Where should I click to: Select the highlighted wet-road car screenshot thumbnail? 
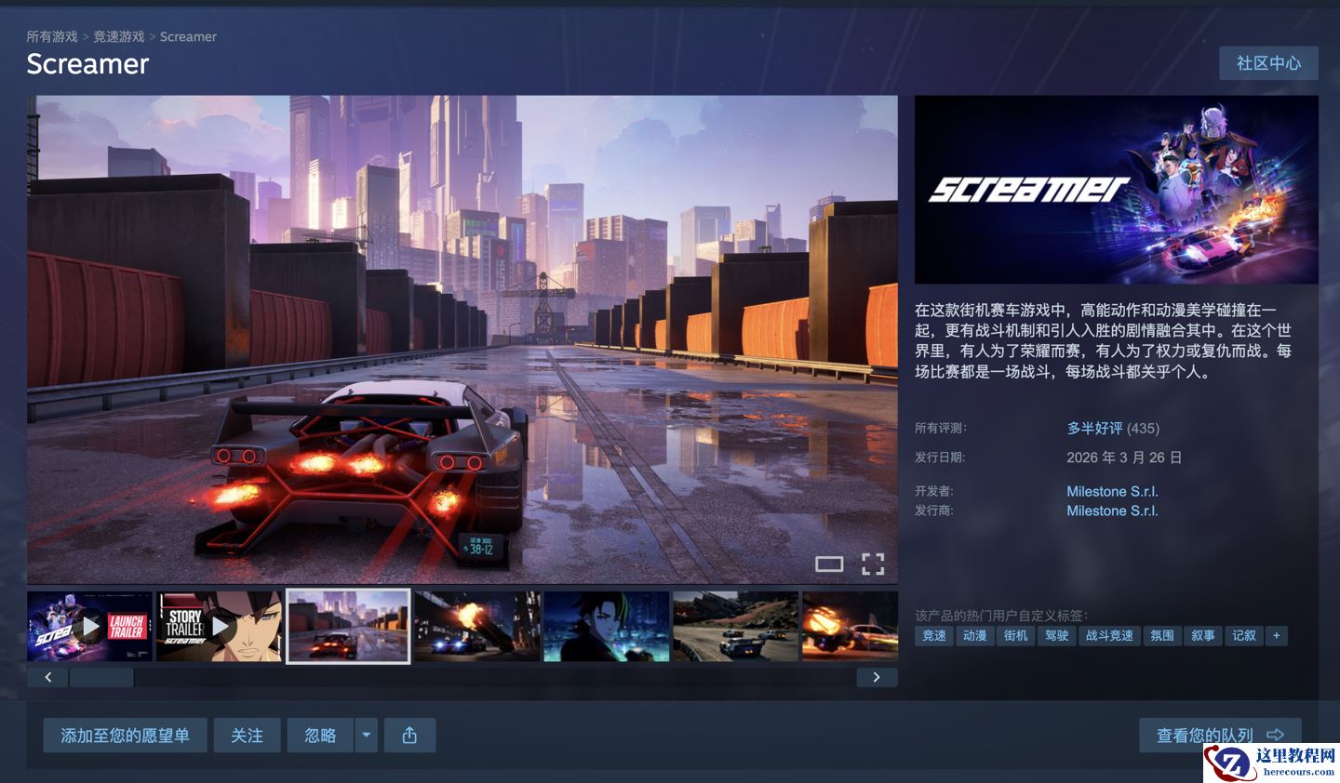[348, 627]
